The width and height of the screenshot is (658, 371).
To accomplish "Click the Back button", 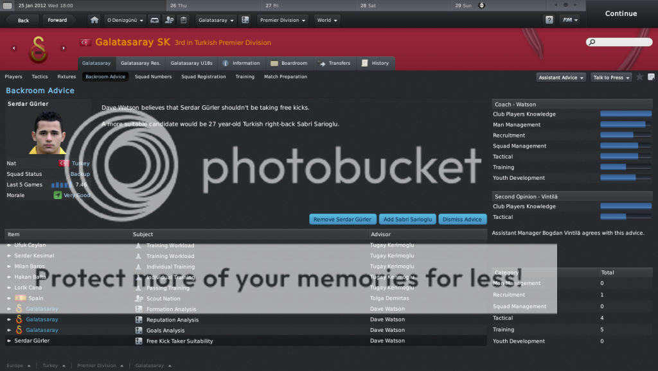I will pyautogui.click(x=23, y=20).
